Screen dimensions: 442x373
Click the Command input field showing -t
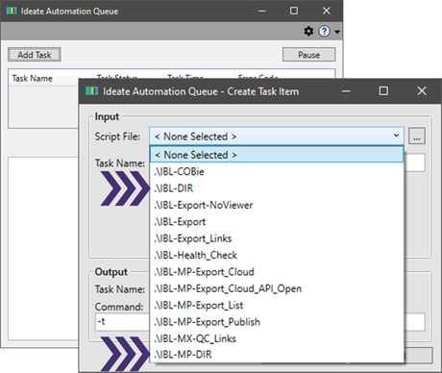[x=123, y=322]
